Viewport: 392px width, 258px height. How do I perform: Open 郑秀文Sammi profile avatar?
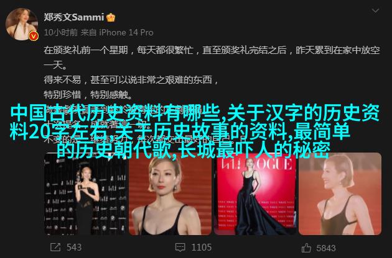pyautogui.click(x=22, y=24)
